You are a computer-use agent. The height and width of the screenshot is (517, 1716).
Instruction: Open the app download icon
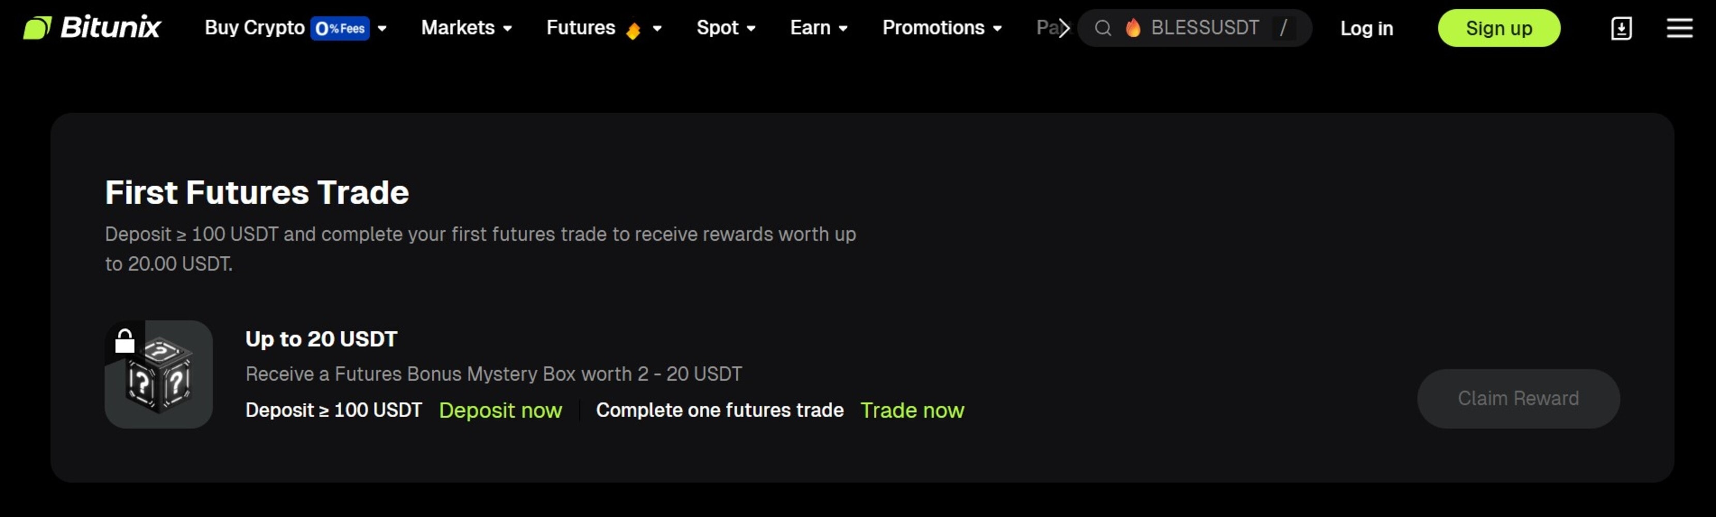point(1621,28)
